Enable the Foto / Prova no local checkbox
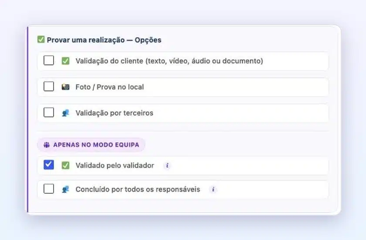The width and height of the screenshot is (366, 240). tap(49, 87)
